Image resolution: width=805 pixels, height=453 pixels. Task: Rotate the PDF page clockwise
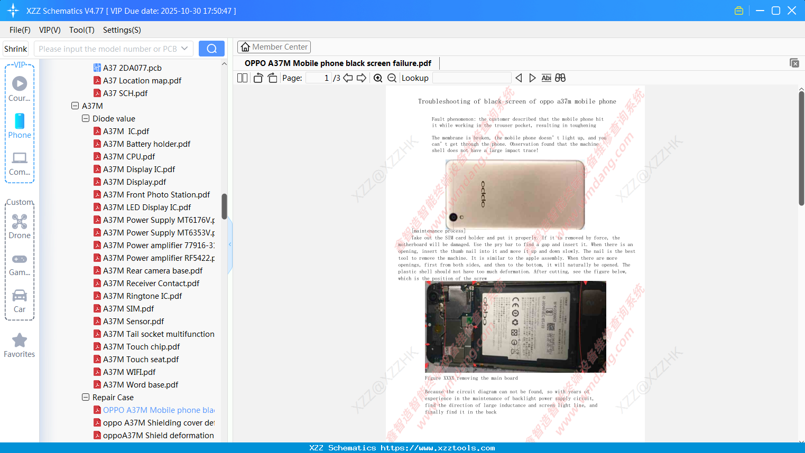[272, 78]
